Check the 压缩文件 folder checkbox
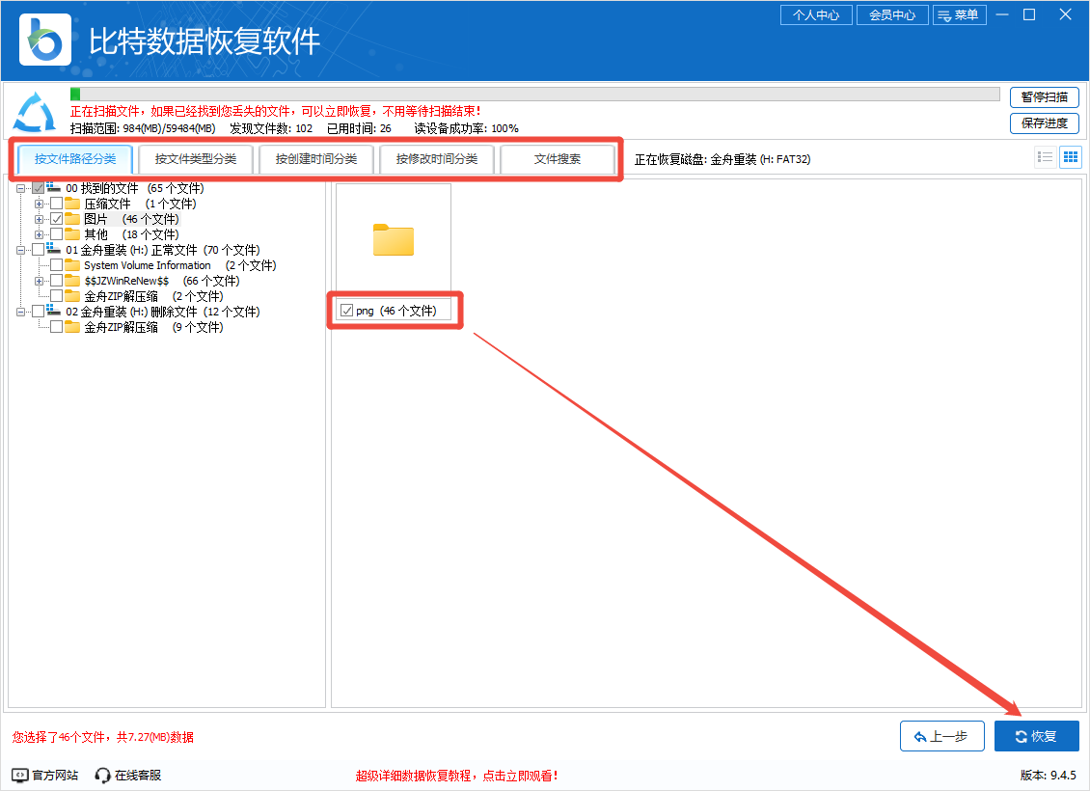The height and width of the screenshot is (791, 1090). pyautogui.click(x=57, y=204)
